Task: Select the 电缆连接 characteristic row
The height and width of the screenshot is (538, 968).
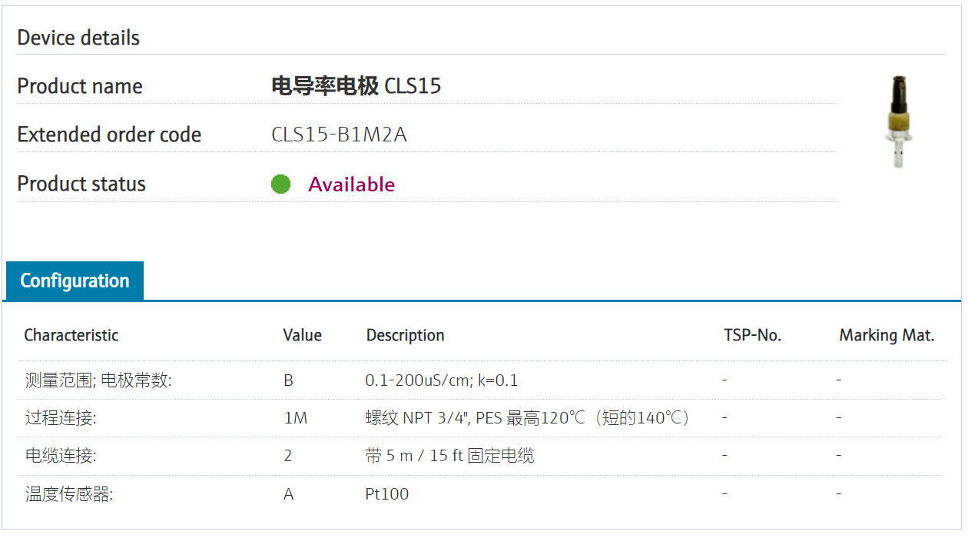Action: coord(61,456)
